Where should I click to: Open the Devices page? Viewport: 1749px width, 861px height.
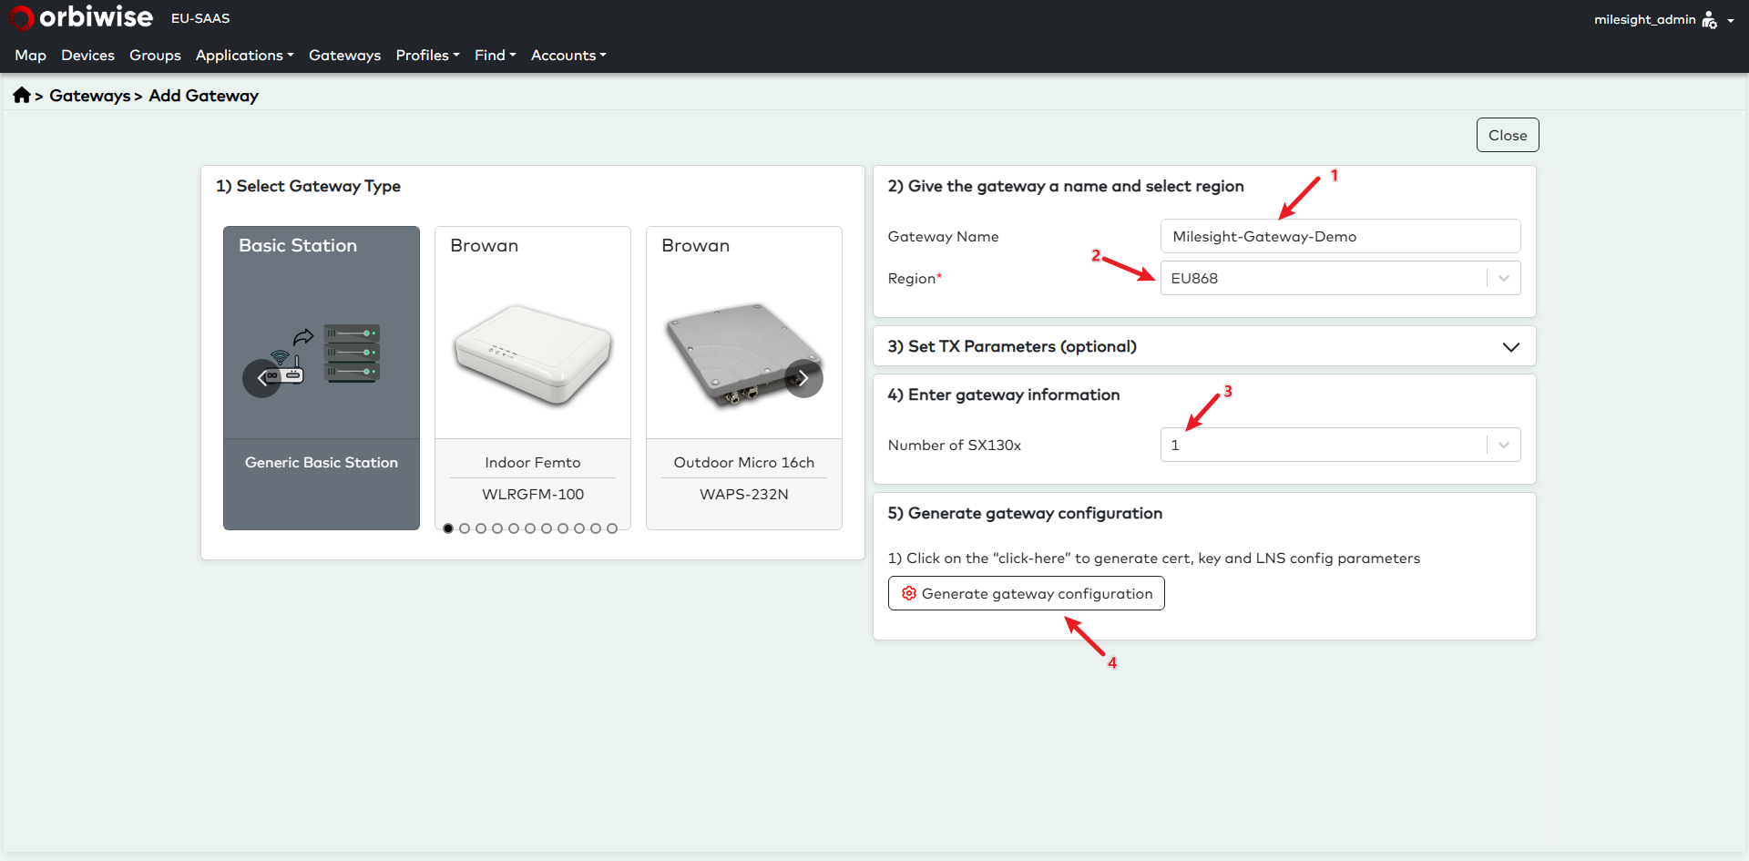click(x=87, y=56)
